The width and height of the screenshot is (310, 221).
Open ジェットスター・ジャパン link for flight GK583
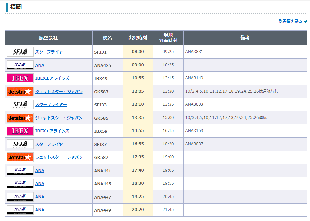[59, 92]
